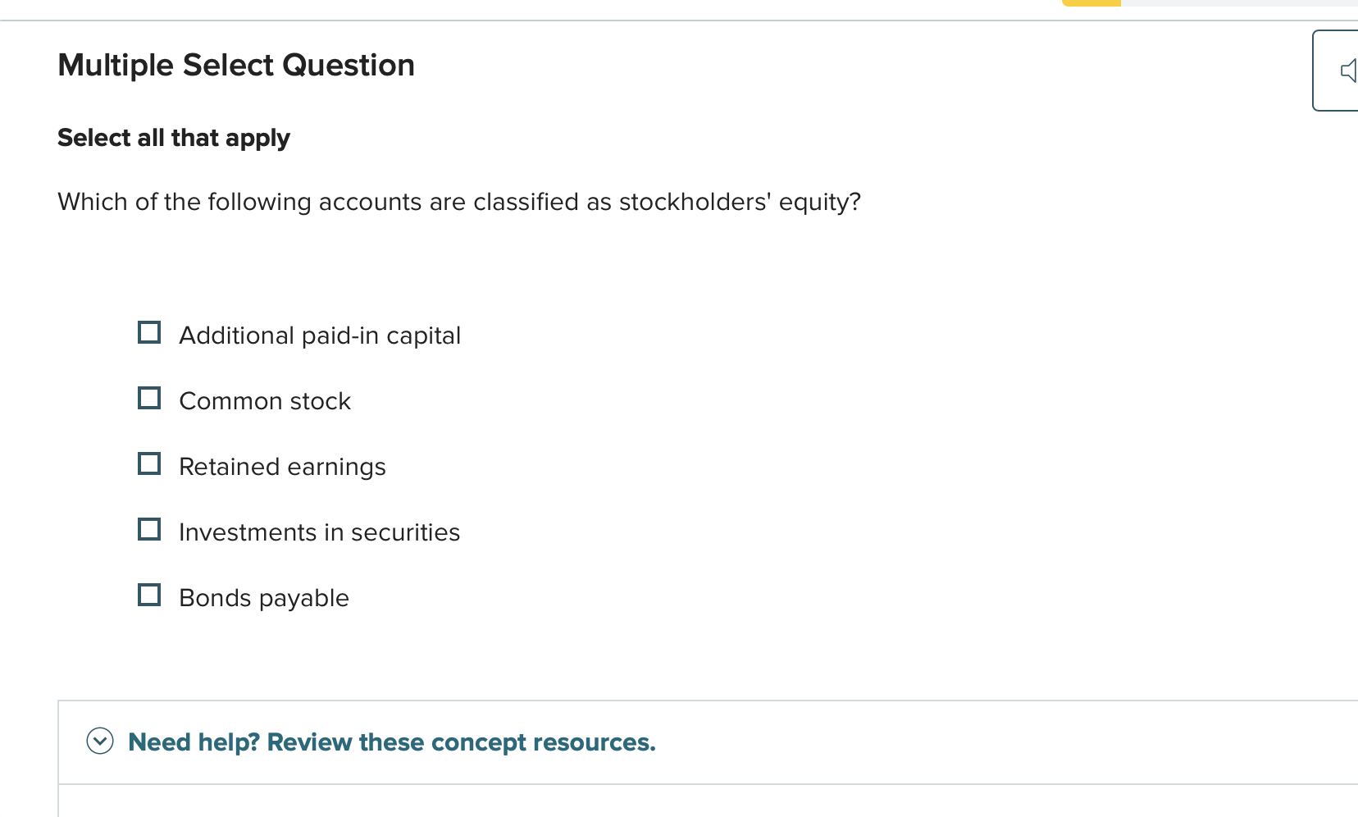Collapse the help resources disclosure chevron

(x=99, y=742)
